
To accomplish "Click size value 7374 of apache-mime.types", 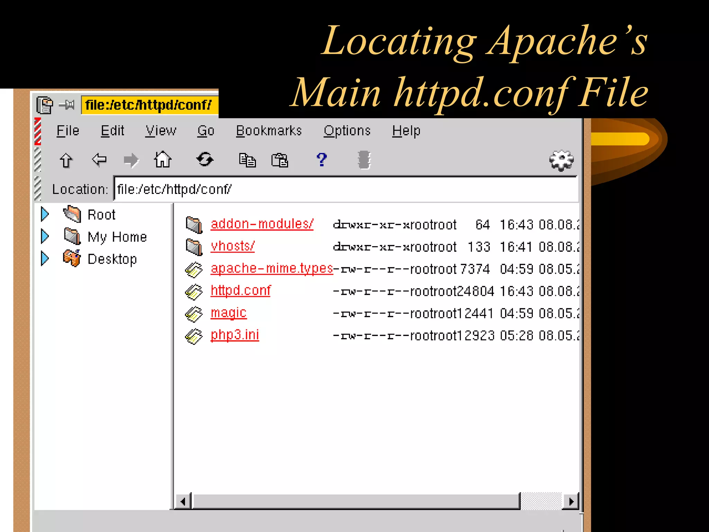I will click(475, 269).
